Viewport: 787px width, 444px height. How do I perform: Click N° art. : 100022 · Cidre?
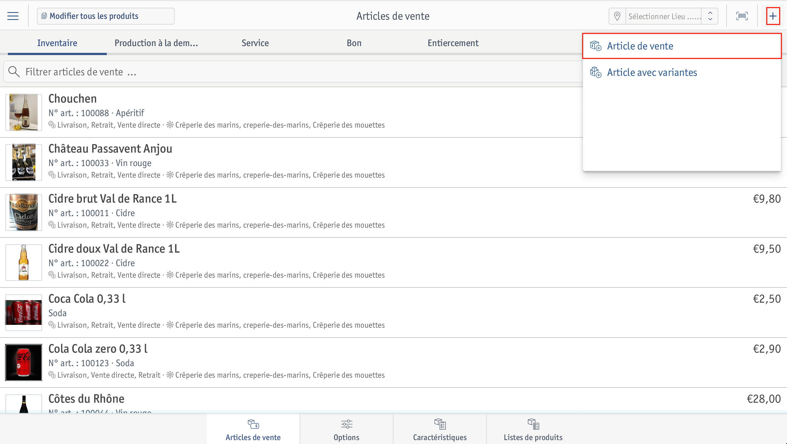click(92, 263)
